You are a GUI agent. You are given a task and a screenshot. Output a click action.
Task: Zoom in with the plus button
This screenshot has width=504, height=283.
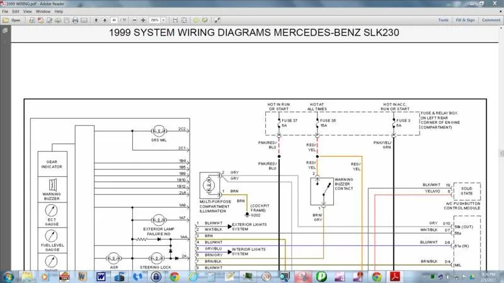[x=144, y=20]
